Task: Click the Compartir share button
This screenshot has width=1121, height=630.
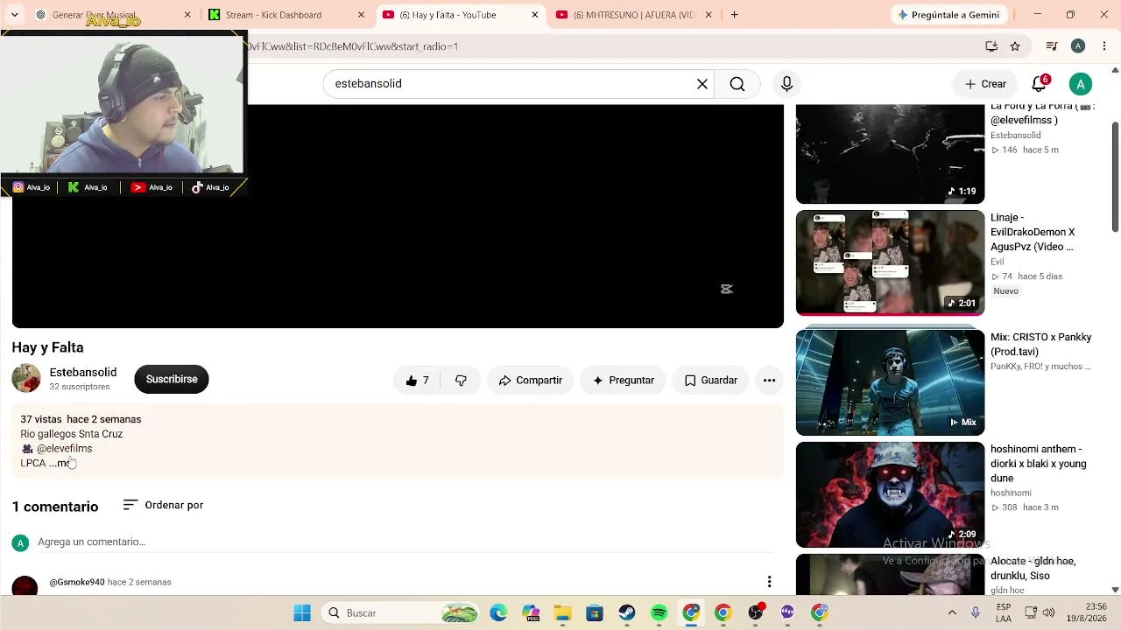Action: [530, 381]
